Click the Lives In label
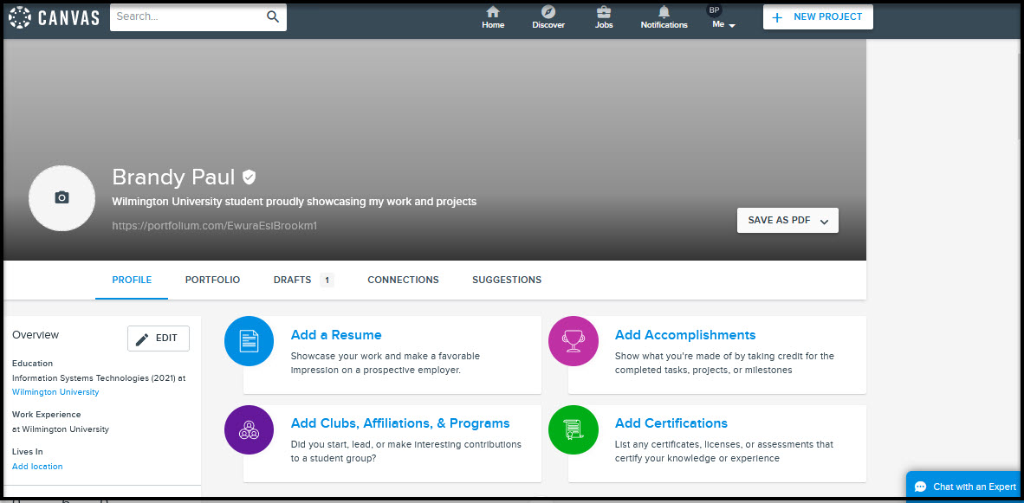1024x503 pixels. pyautogui.click(x=28, y=451)
